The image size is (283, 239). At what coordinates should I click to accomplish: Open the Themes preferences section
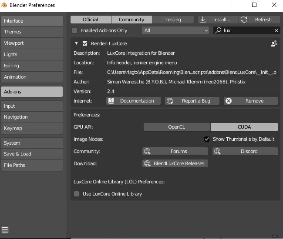click(31, 32)
